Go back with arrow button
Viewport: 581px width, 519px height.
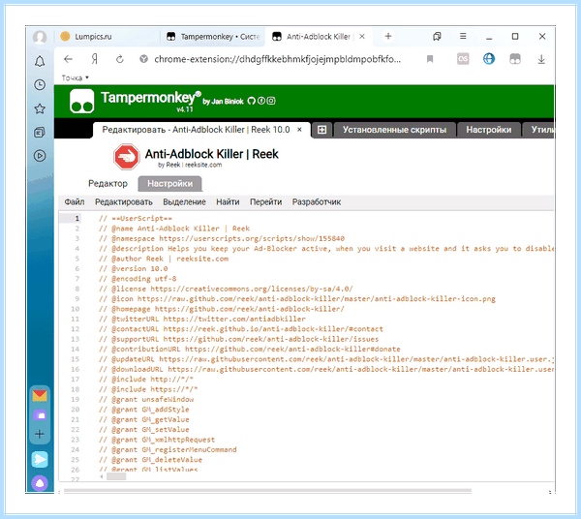click(68, 59)
